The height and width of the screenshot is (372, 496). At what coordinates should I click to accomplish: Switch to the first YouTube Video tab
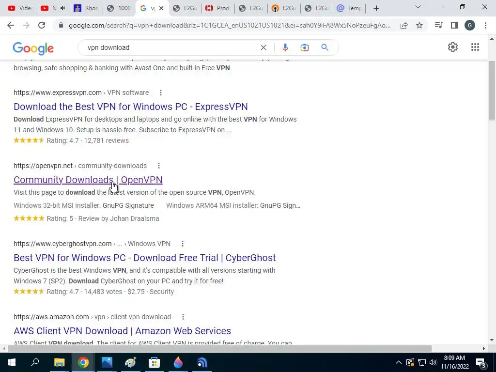pos(20,8)
